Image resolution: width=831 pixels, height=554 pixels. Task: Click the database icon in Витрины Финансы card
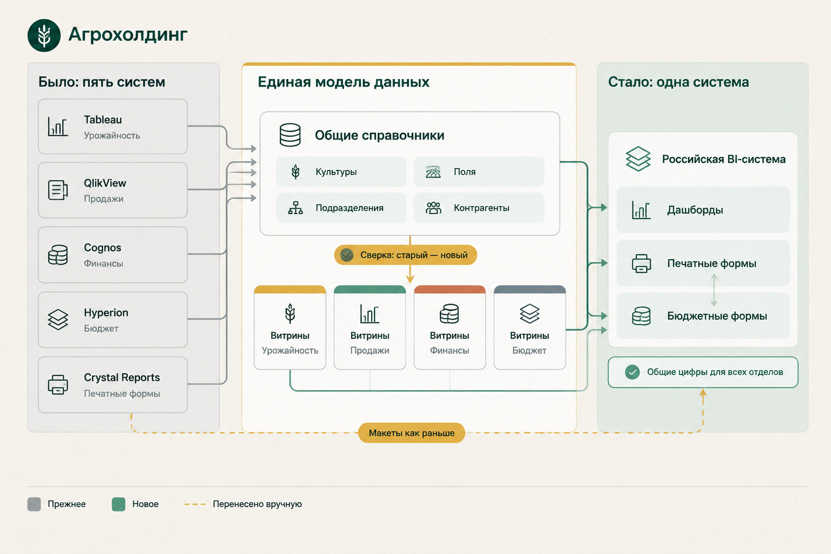click(450, 313)
